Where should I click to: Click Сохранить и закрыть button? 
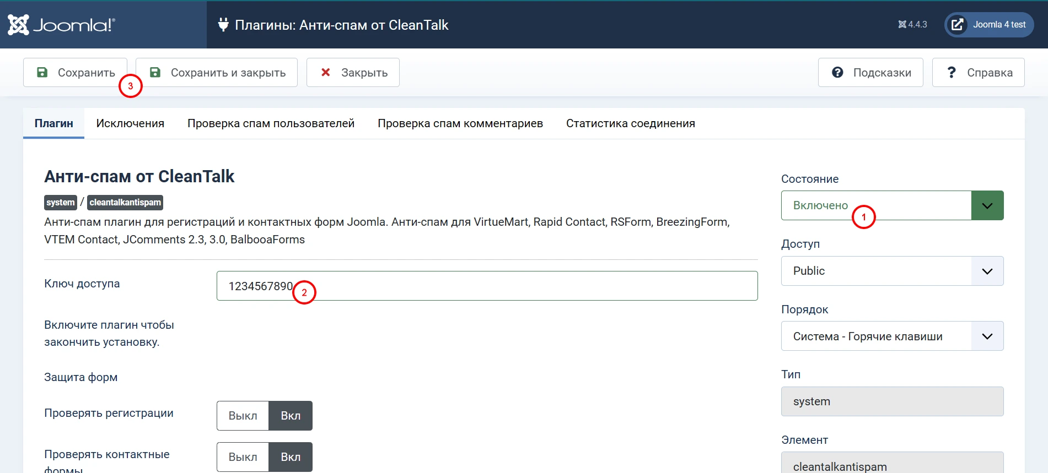coord(217,72)
